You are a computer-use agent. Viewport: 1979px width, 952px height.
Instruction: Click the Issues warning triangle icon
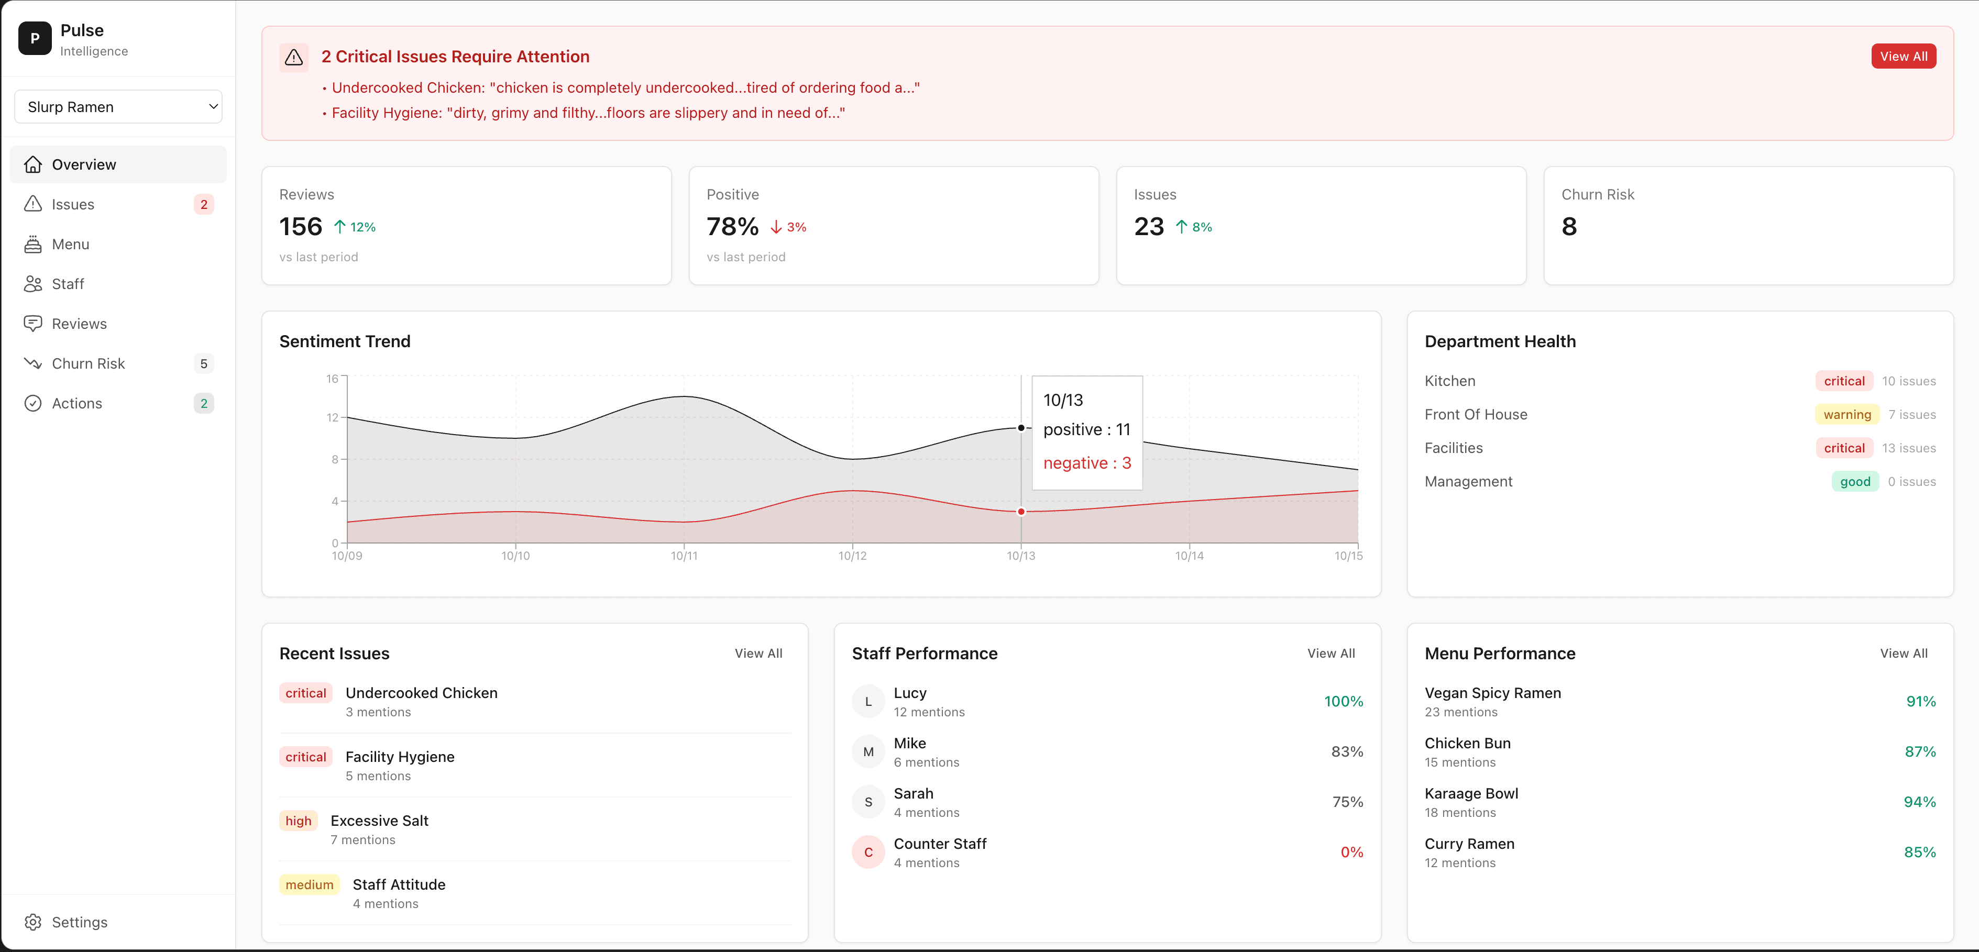pos(33,204)
